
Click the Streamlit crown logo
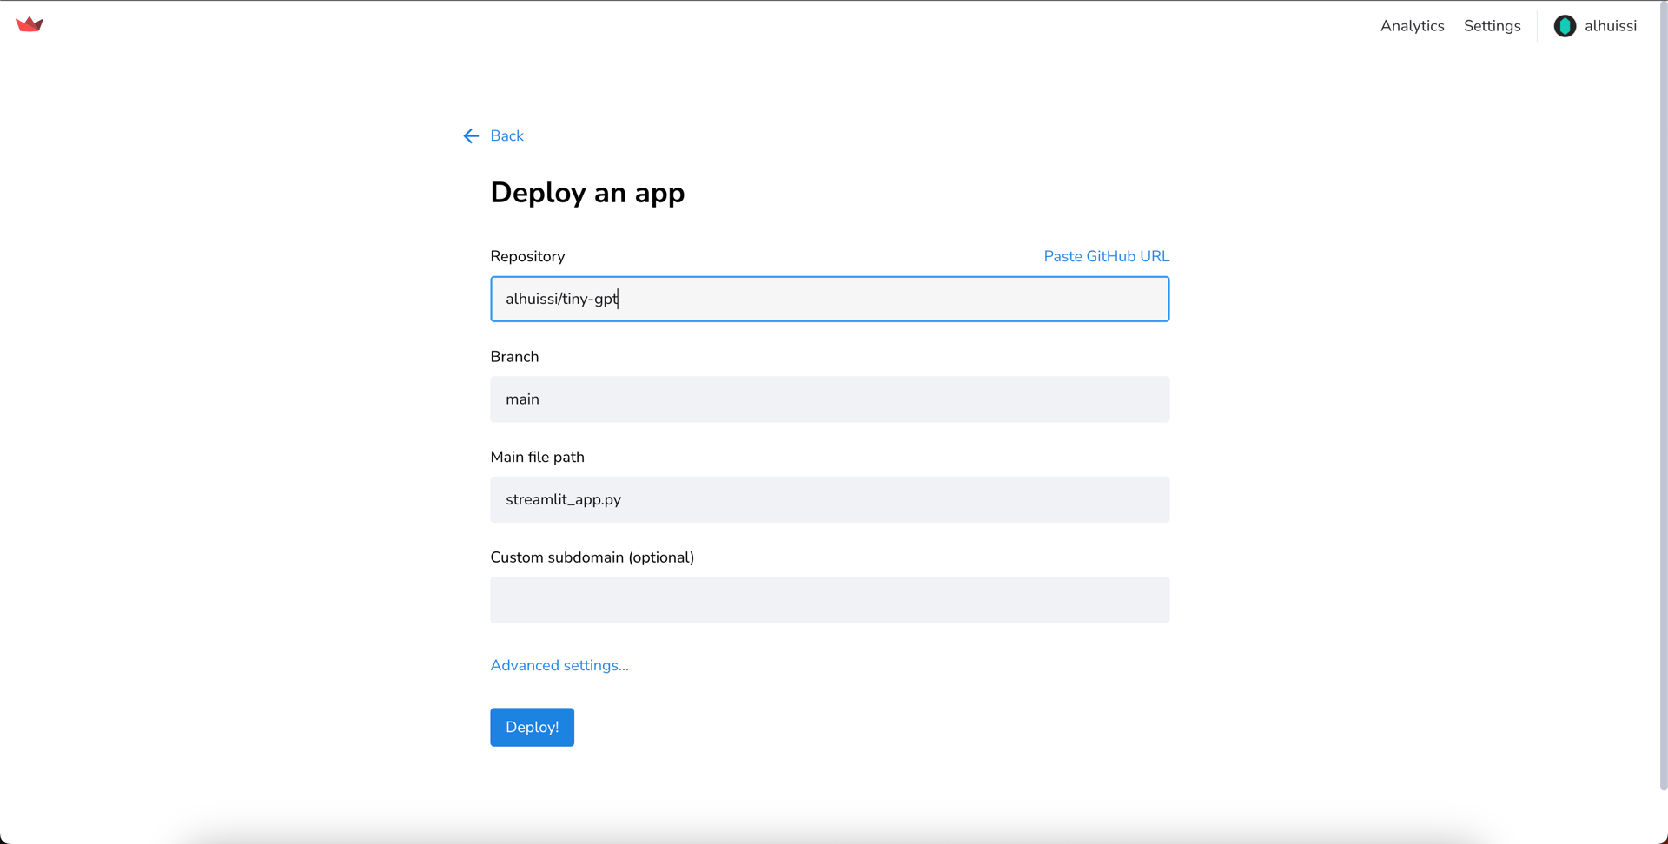point(30,24)
